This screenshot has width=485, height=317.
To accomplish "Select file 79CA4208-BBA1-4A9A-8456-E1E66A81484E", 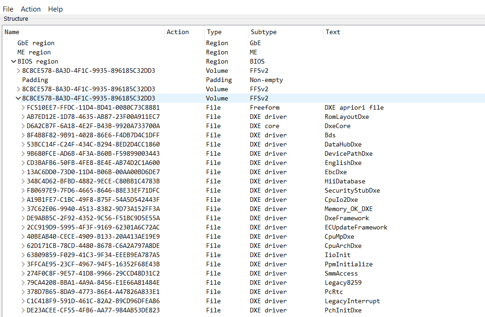I will [x=93, y=283].
